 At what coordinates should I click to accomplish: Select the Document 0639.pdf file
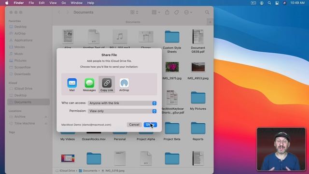pos(198,37)
